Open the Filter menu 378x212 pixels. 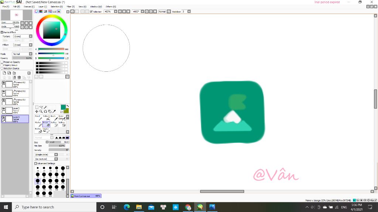(71, 7)
